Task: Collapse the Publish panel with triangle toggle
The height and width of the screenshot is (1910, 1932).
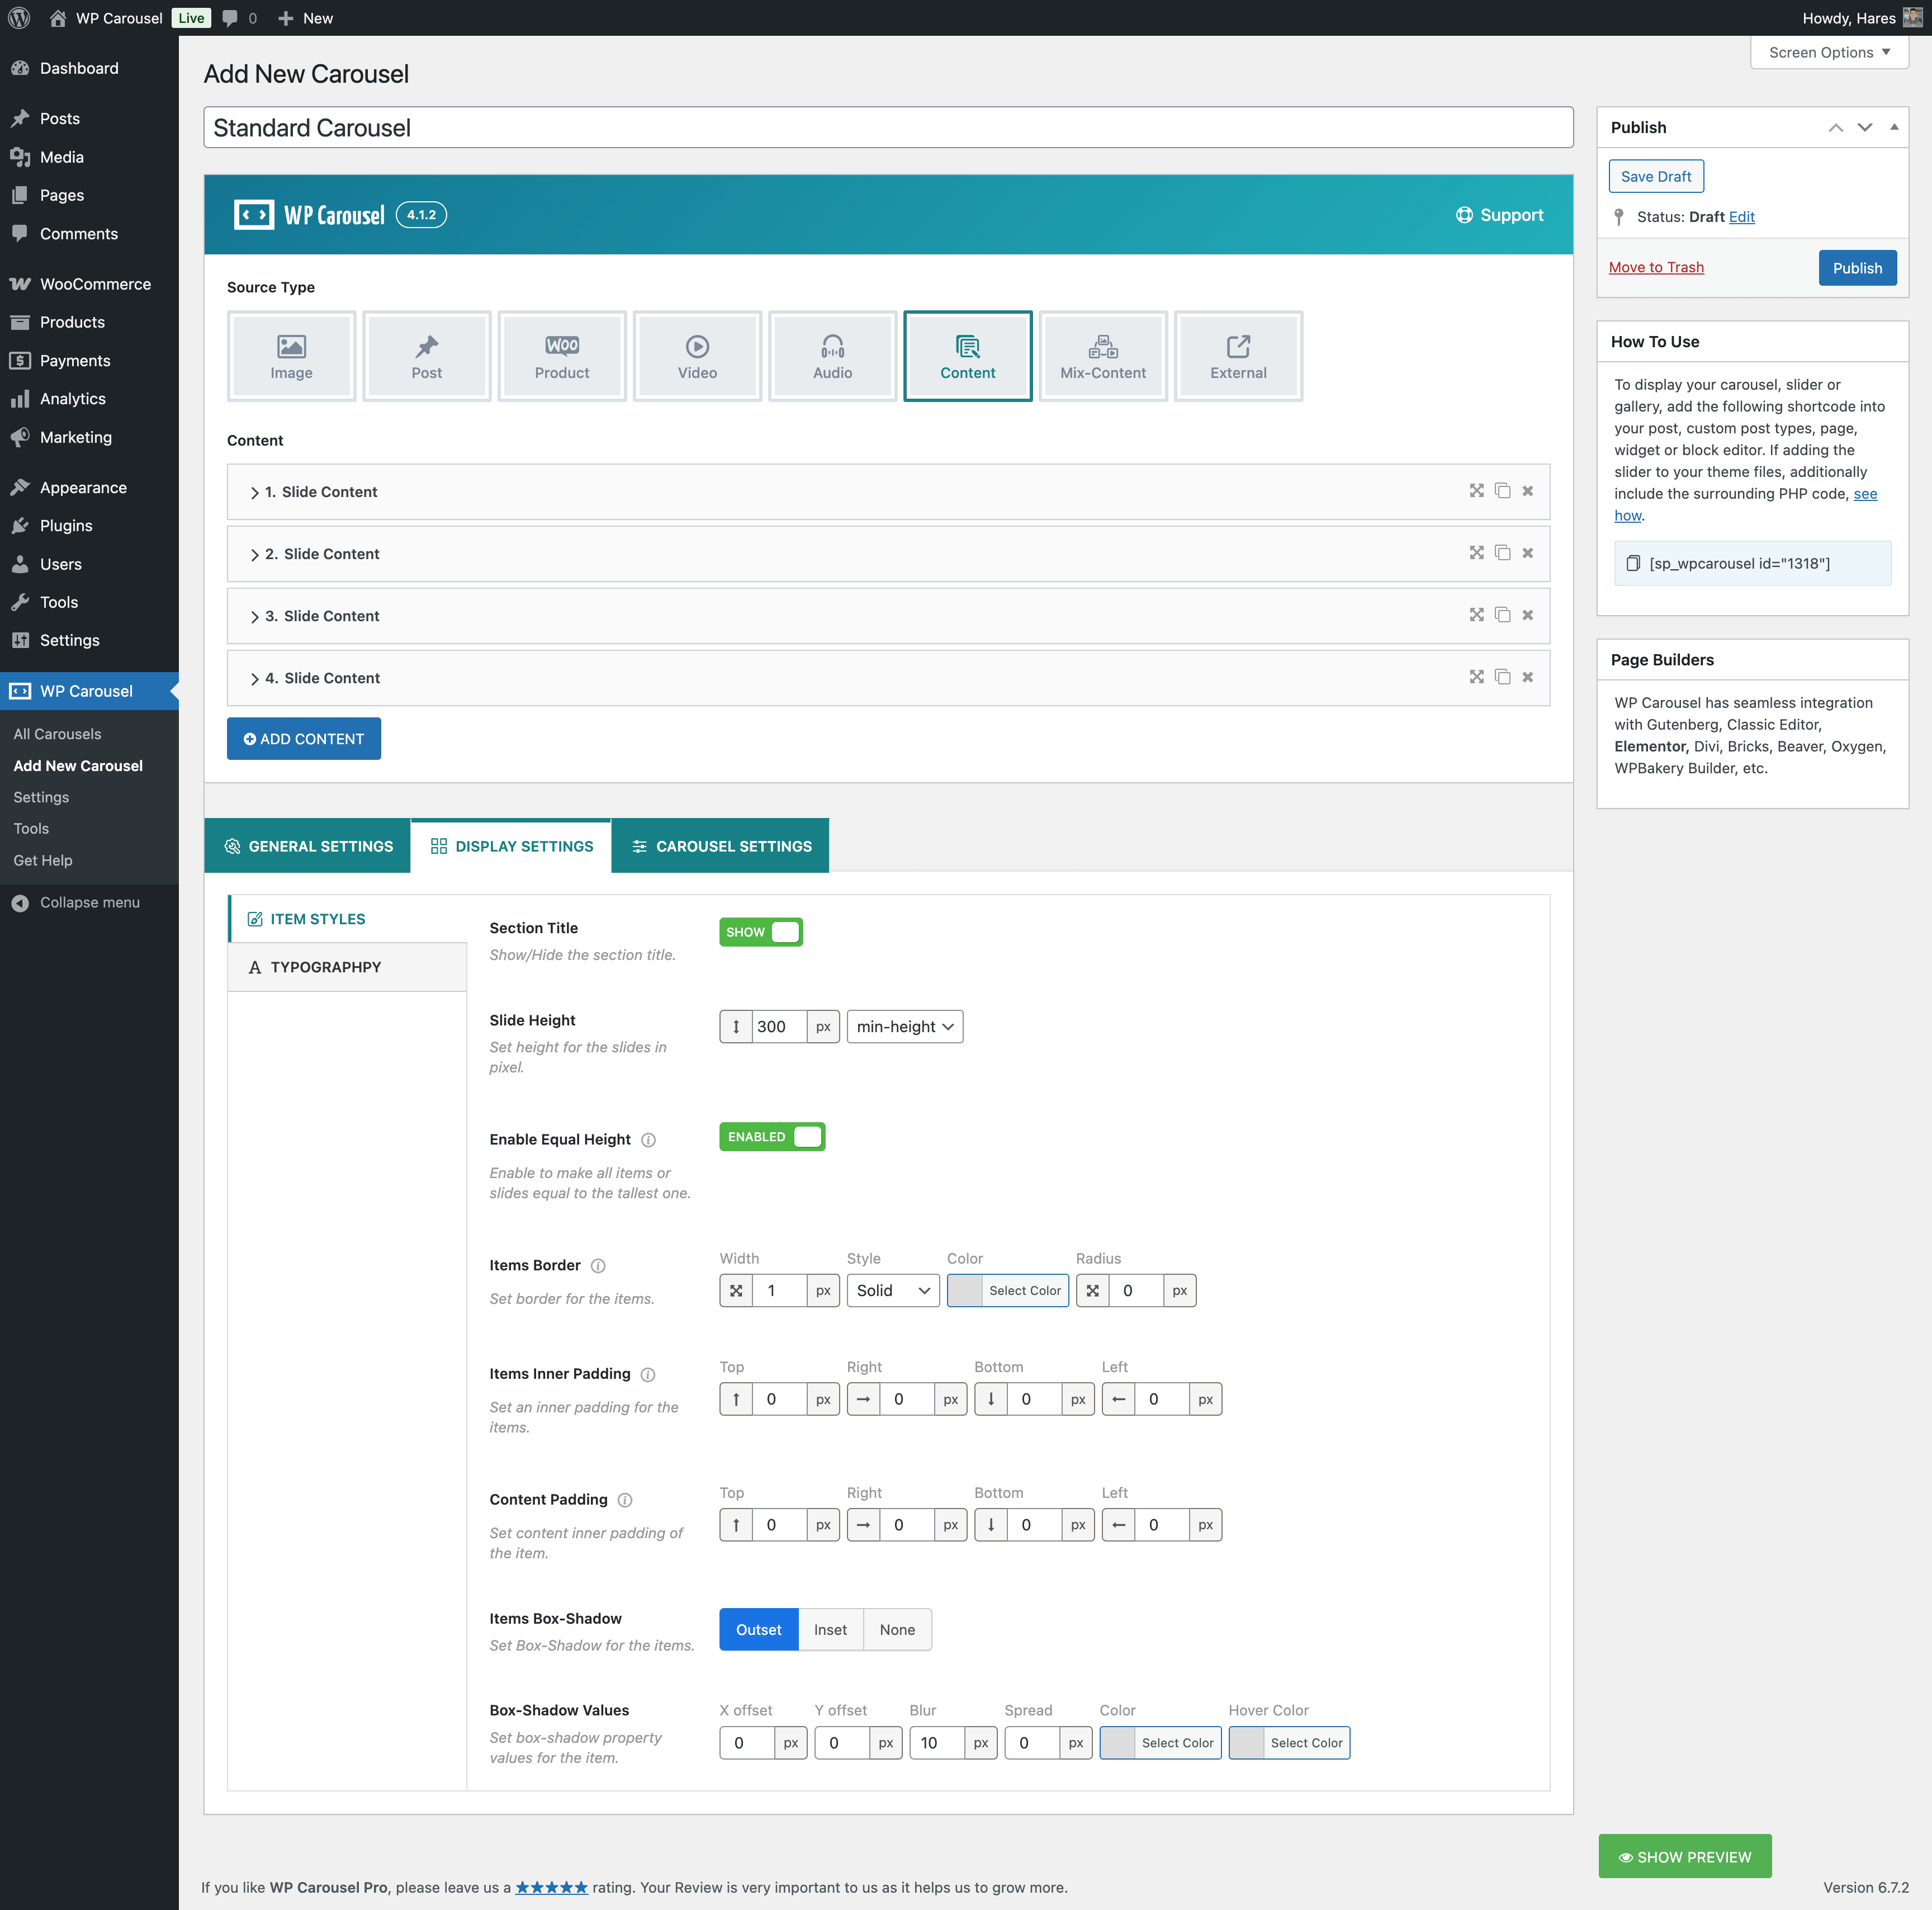Action: click(x=1893, y=127)
